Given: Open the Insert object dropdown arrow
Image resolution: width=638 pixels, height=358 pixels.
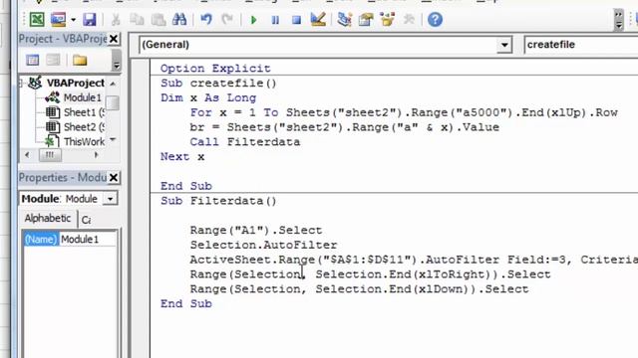Looking at the screenshot, I should pos(73,20).
